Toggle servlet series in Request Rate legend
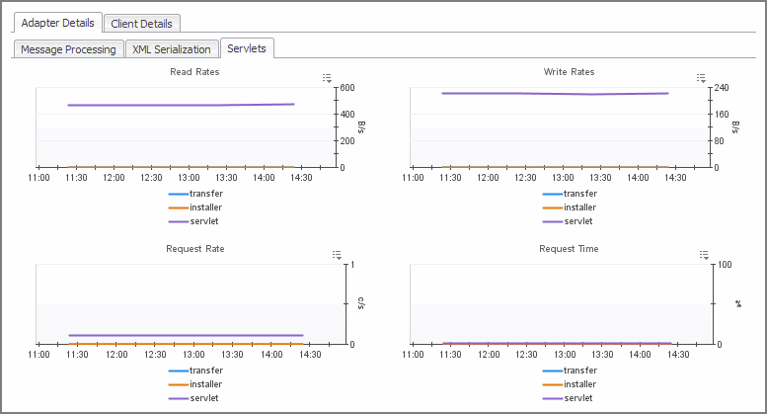Image resolution: width=767 pixels, height=414 pixels. [203, 398]
